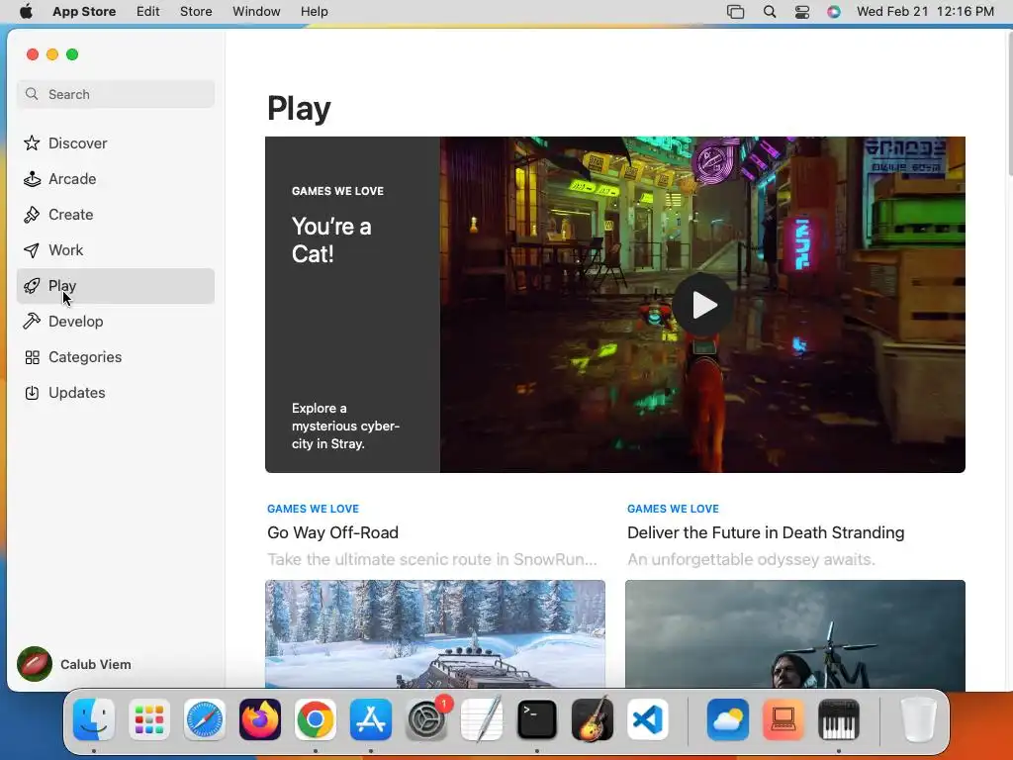The image size is (1013, 760).
Task: Open Spotlight search in menu bar
Action: point(770,12)
